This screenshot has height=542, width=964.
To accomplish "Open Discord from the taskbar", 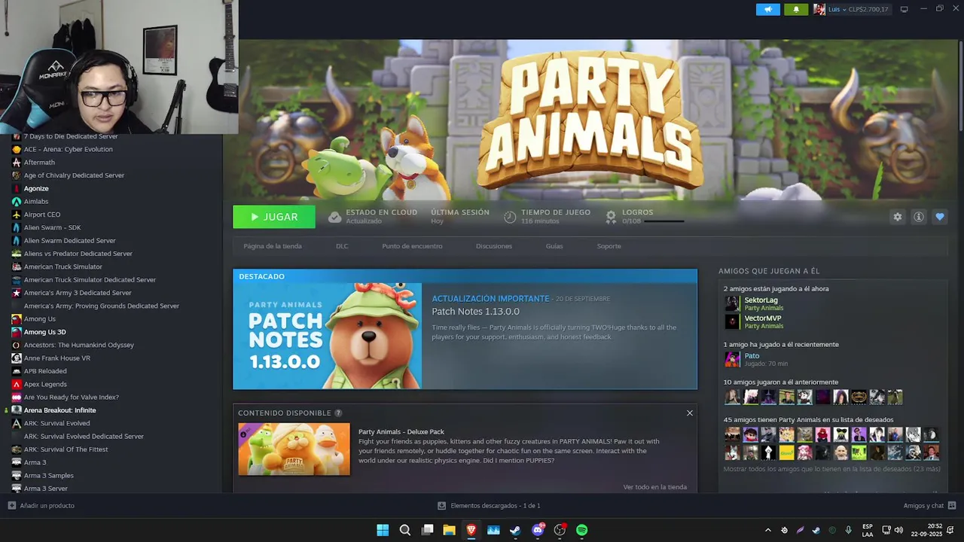I will point(538,530).
